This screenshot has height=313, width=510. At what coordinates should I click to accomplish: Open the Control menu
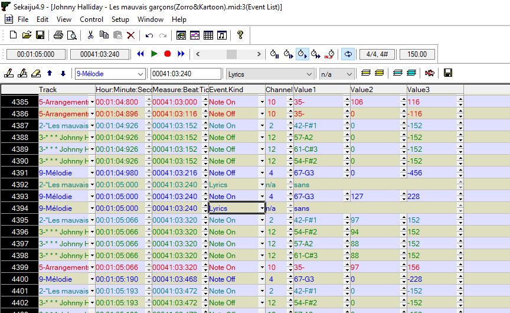pyautogui.click(x=91, y=19)
